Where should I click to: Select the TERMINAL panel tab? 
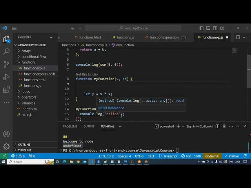click(107, 127)
